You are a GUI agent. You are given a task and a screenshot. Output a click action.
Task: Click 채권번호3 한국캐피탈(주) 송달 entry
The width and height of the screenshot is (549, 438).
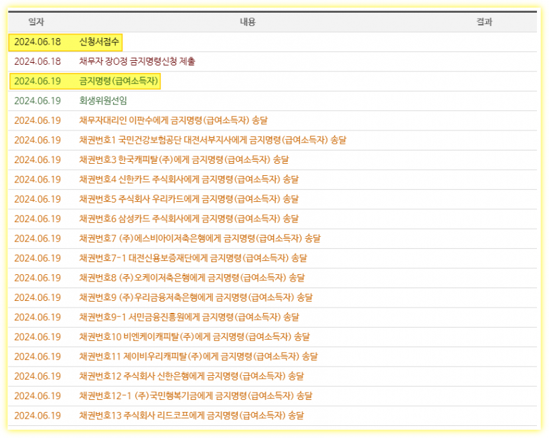tap(184, 160)
